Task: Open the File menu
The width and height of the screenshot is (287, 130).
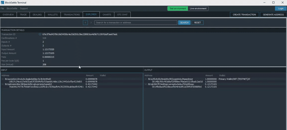Action: click(3, 9)
